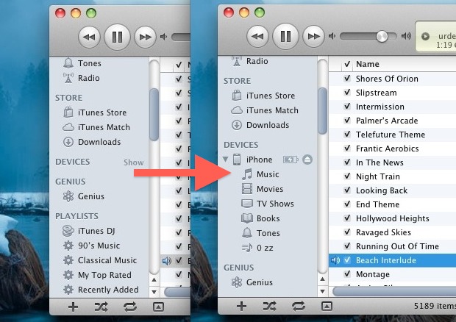
Task: Click the rewind button in left iTunes window
Action: 89,37
